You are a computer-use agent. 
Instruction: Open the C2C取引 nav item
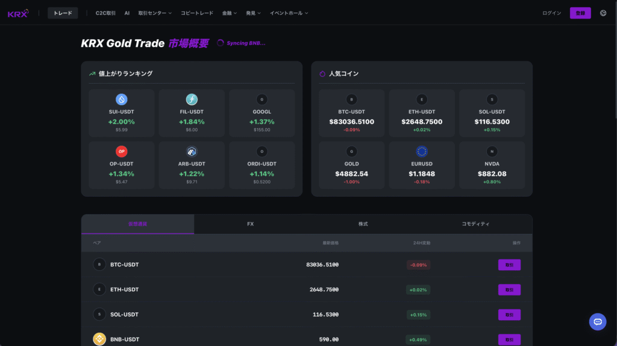105,13
